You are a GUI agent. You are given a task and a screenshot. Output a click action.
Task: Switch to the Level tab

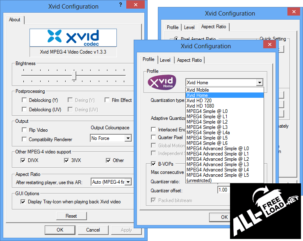(165, 60)
